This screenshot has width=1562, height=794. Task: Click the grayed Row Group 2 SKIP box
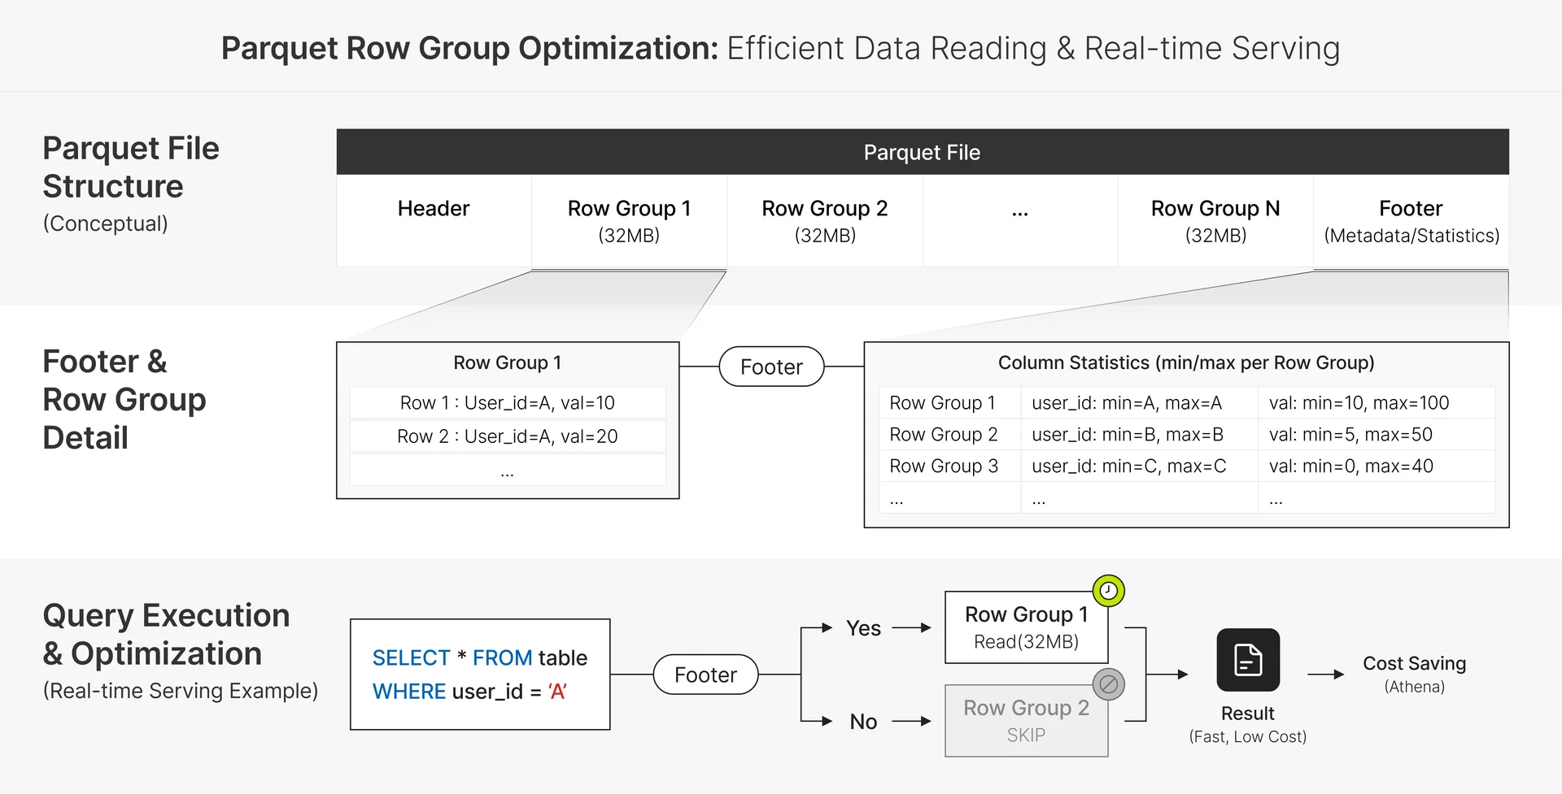1026,721
